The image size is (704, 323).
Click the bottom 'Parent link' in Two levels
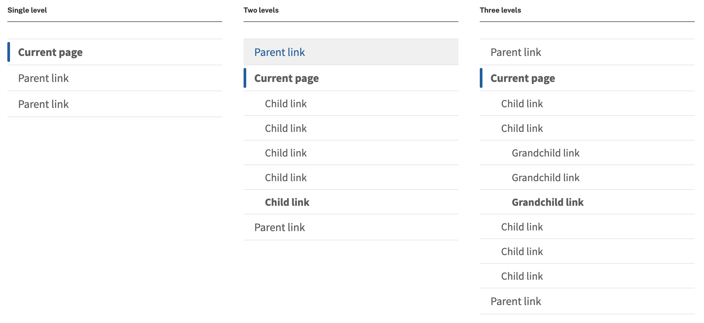point(280,227)
